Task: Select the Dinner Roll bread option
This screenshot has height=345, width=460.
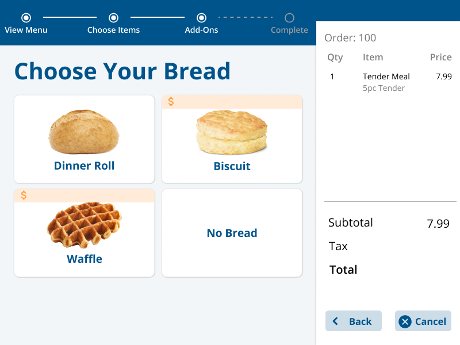Action: point(85,139)
